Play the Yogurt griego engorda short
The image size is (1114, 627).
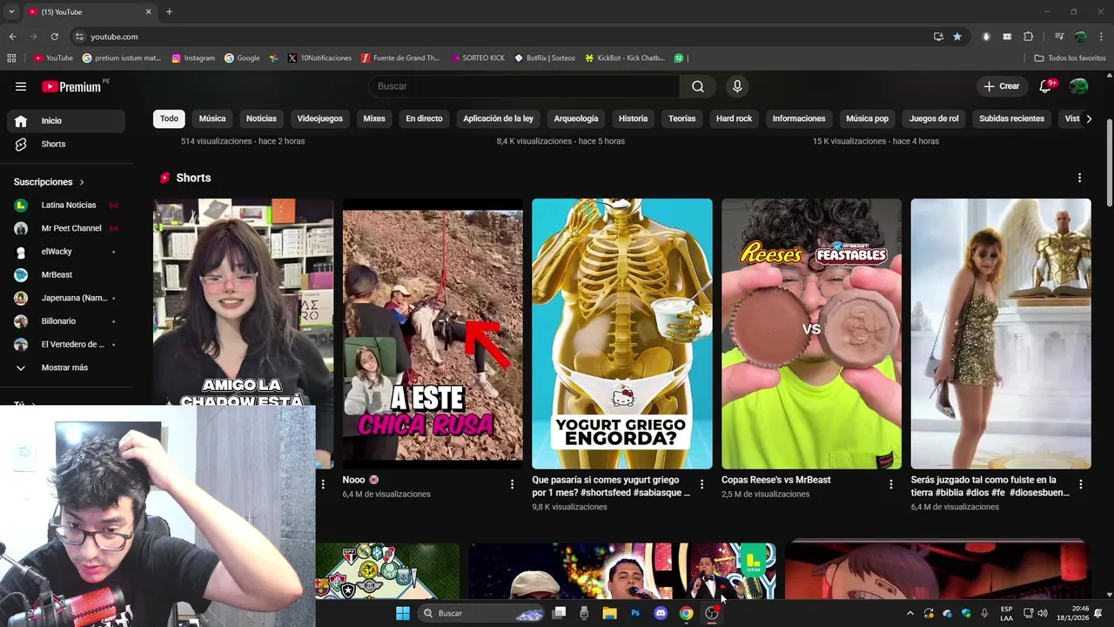[x=622, y=334]
